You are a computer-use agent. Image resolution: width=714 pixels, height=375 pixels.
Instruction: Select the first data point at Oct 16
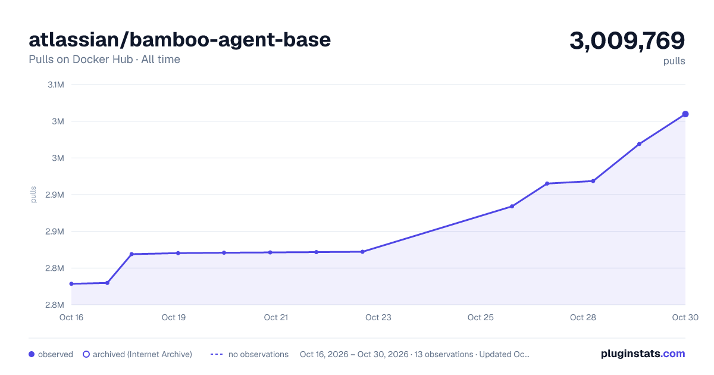click(x=71, y=284)
